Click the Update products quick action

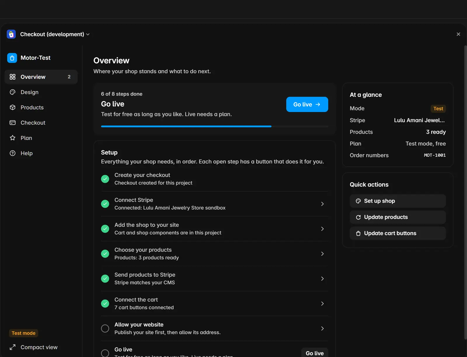coord(398,217)
